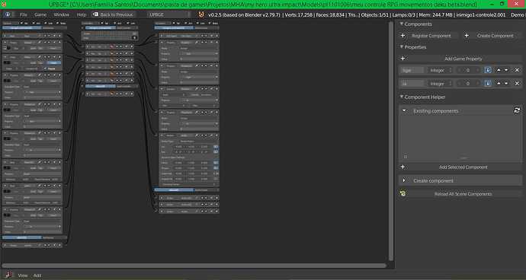Click the logic editor horizontal scrollbar
The height and width of the screenshot is (280, 526).
point(194,266)
